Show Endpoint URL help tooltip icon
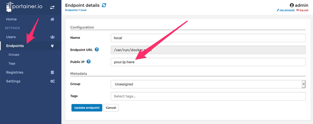 (97, 49)
